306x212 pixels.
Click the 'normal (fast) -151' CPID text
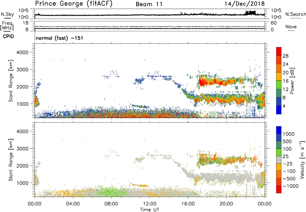59,38
